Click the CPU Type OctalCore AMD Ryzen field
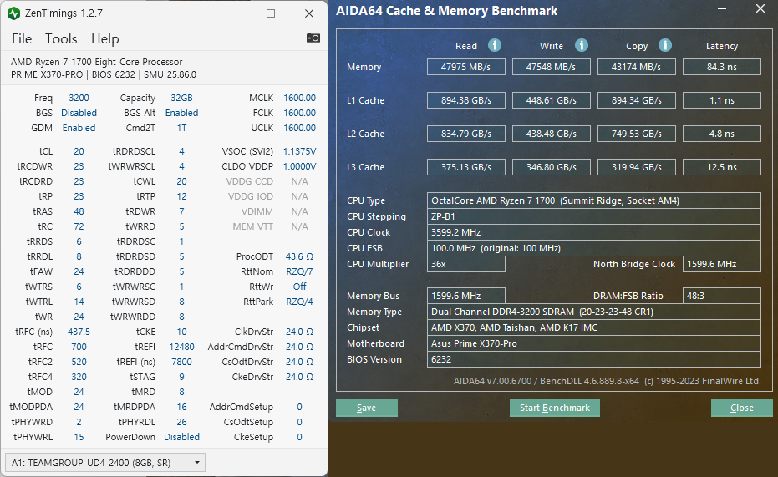 click(594, 200)
